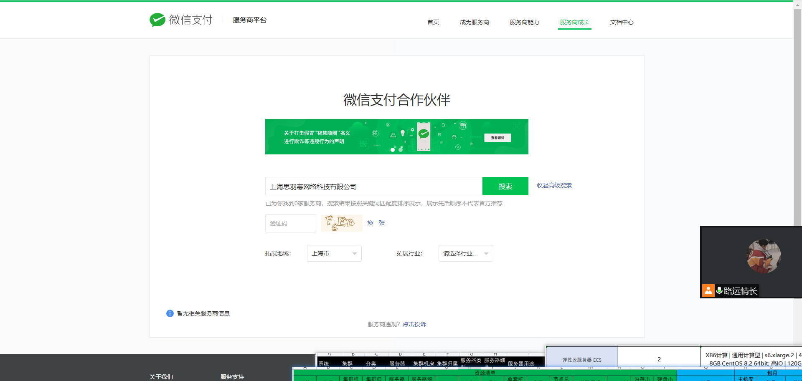The width and height of the screenshot is (802, 381).
Task: Click the 拓展行业 label
Action: [x=410, y=253]
